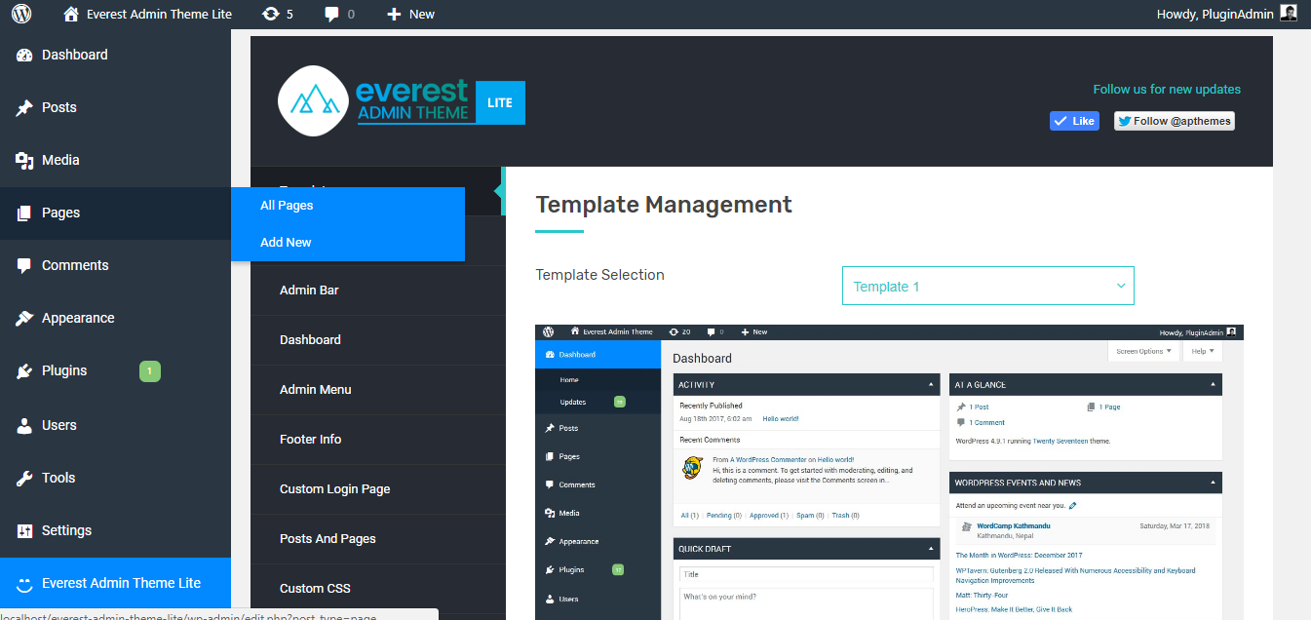Click the WordPress logo icon in admin bar
Image resolution: width=1311 pixels, height=620 pixels.
point(21,14)
